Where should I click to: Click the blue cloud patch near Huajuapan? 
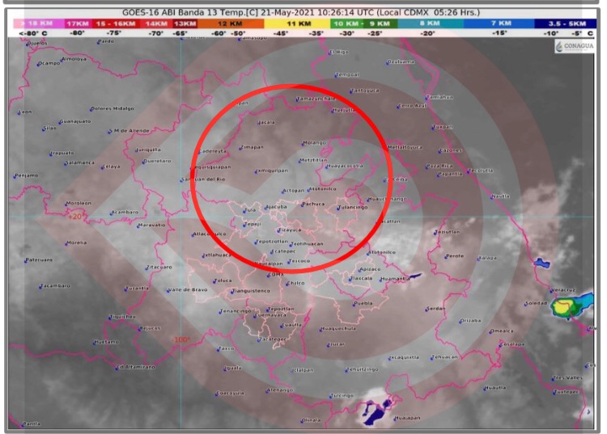(x=377, y=412)
